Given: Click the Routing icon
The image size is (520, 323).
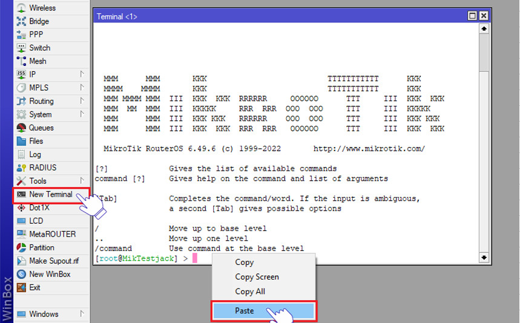Looking at the screenshot, I should pos(21,101).
